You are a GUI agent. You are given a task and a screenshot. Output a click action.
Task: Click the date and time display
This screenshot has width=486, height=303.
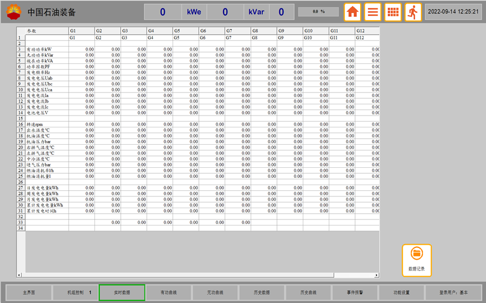pyautogui.click(x=453, y=12)
